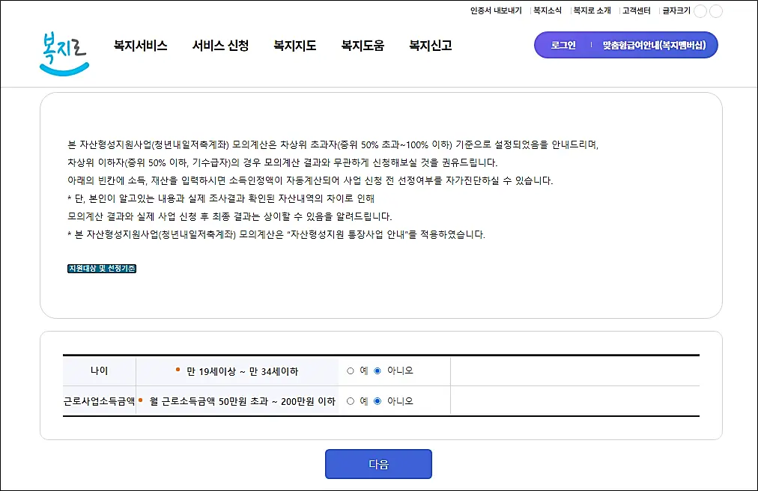
Task: Open the 복지지도 menu
Action: pos(294,45)
